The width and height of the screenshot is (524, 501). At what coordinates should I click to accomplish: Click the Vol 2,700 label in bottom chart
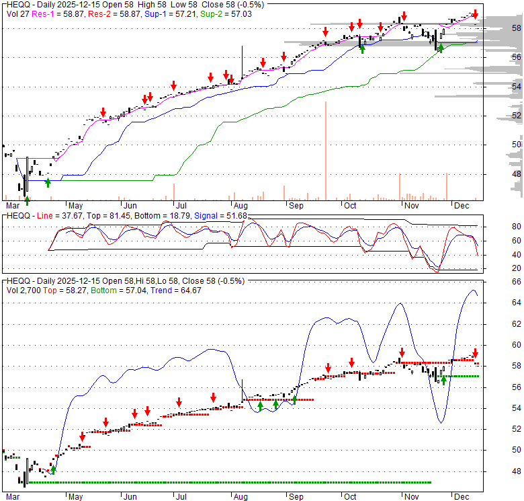[x=24, y=290]
